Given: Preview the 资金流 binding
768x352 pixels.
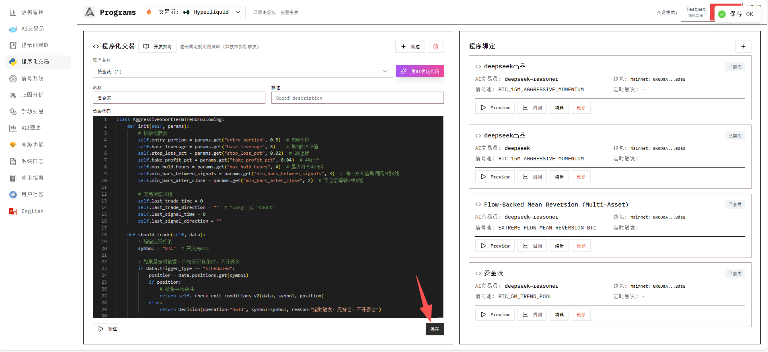Looking at the screenshot, I should tap(495, 315).
